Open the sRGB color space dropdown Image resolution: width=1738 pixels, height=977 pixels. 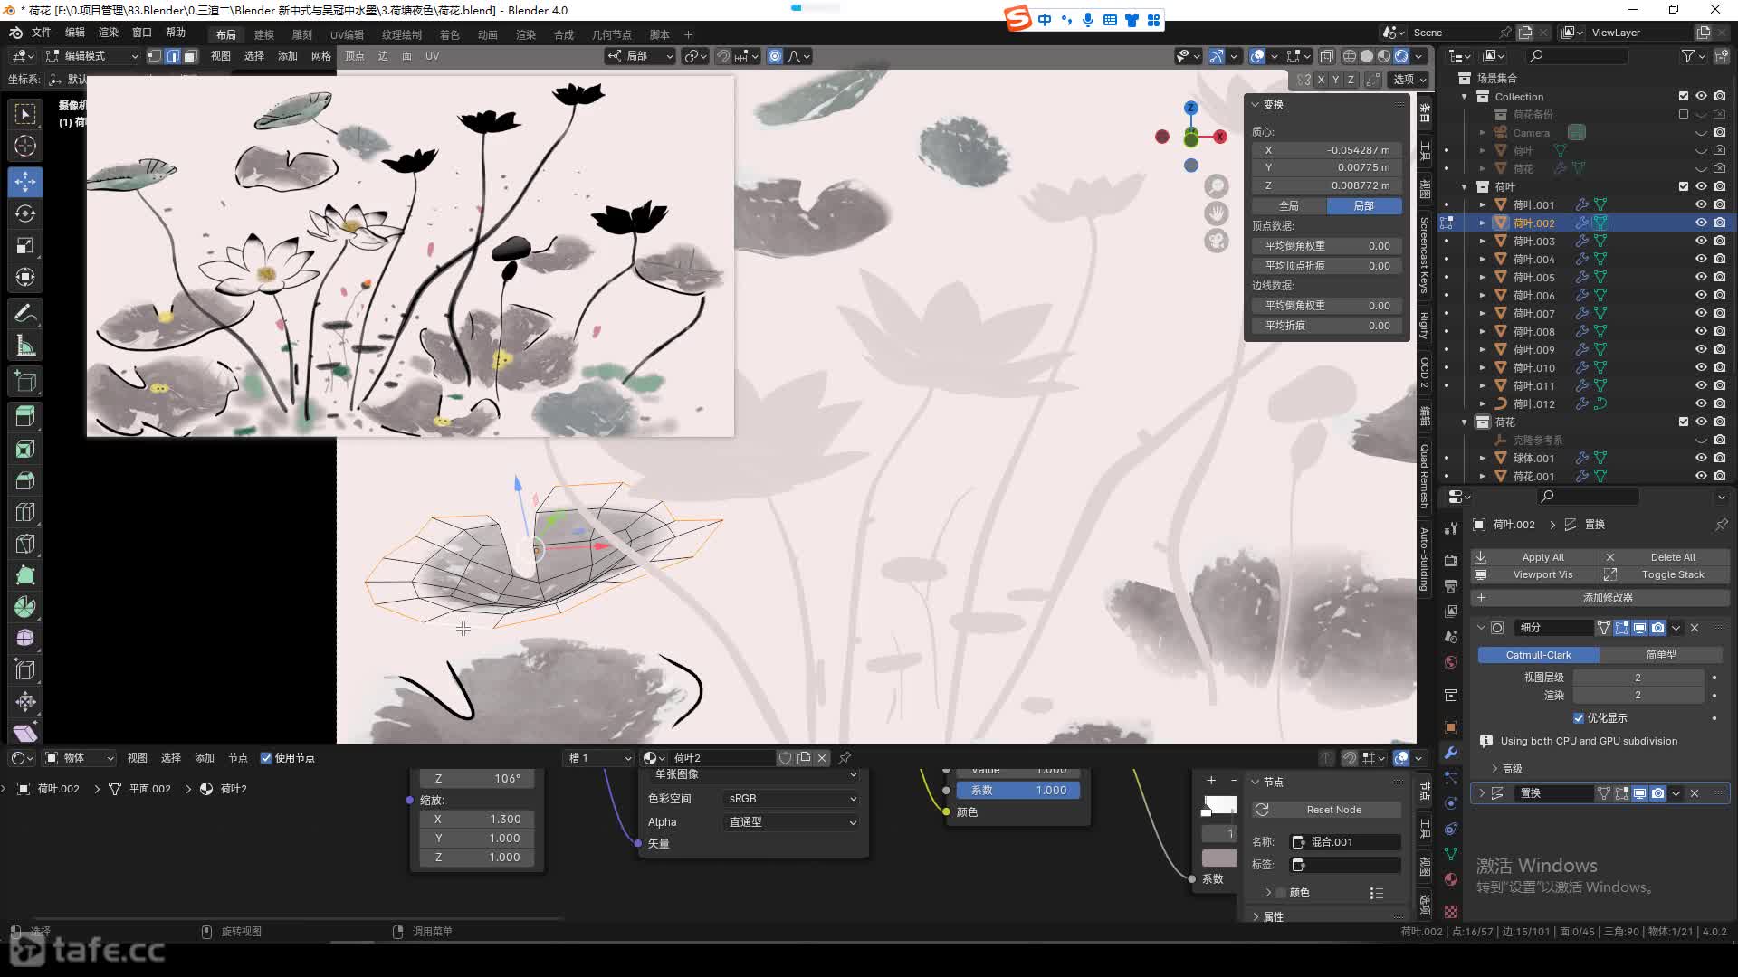point(791,799)
